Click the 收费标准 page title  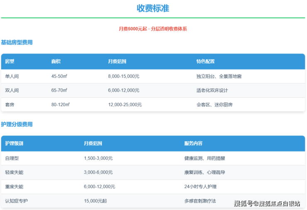pyautogui.click(x=153, y=8)
